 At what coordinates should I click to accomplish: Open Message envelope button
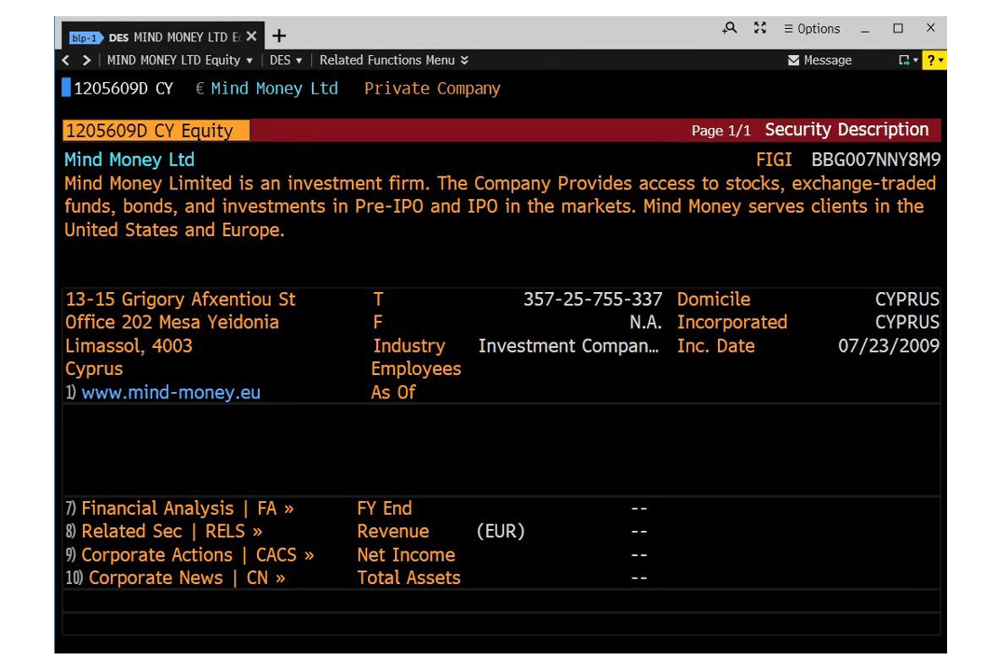click(x=819, y=60)
